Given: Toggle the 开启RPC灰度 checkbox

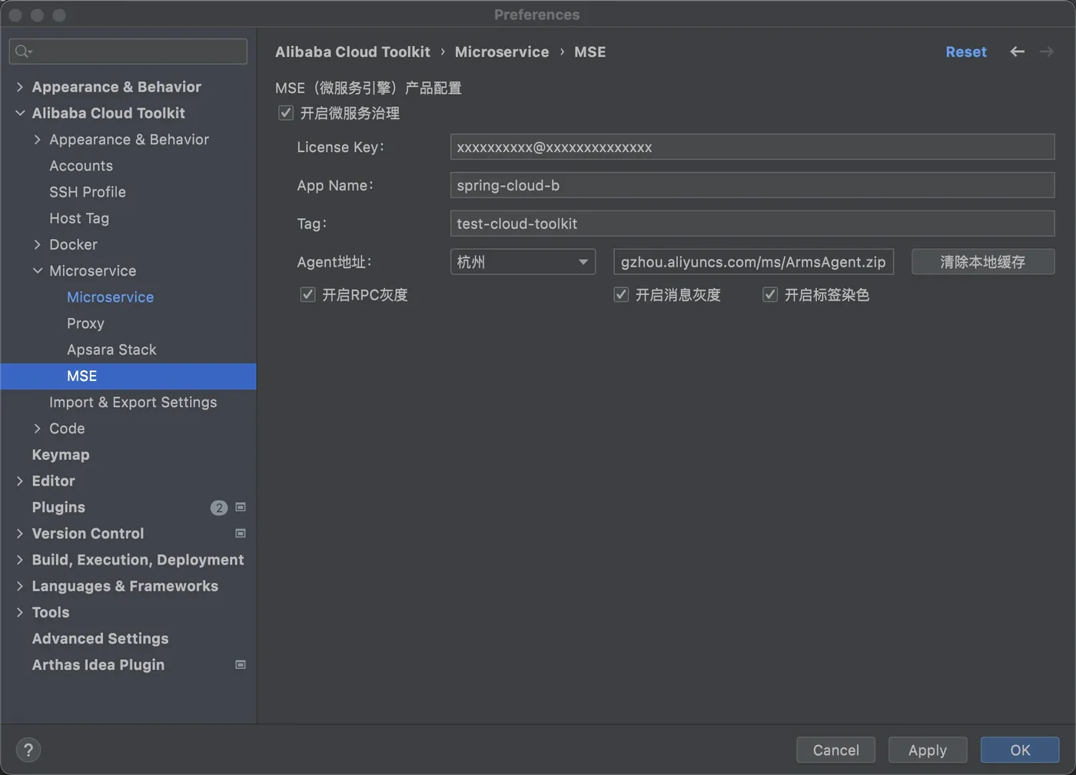Looking at the screenshot, I should click(x=307, y=294).
